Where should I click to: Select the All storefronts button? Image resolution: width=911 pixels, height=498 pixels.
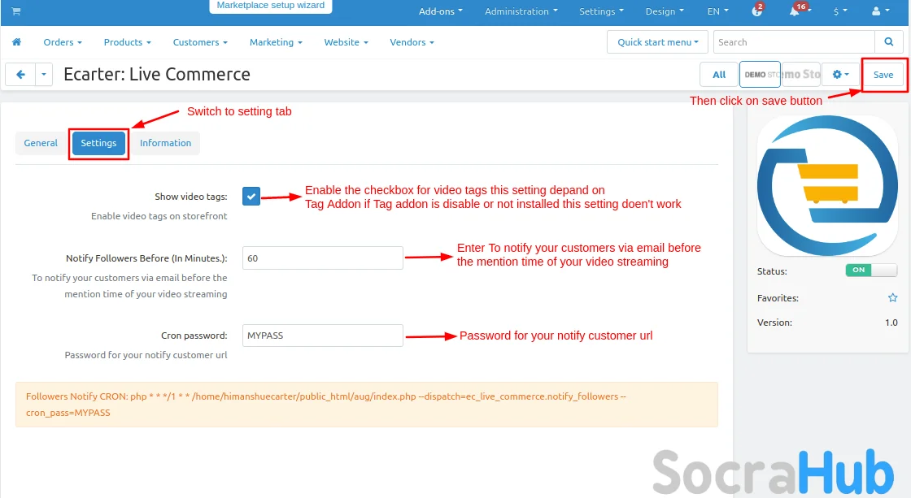(x=719, y=74)
